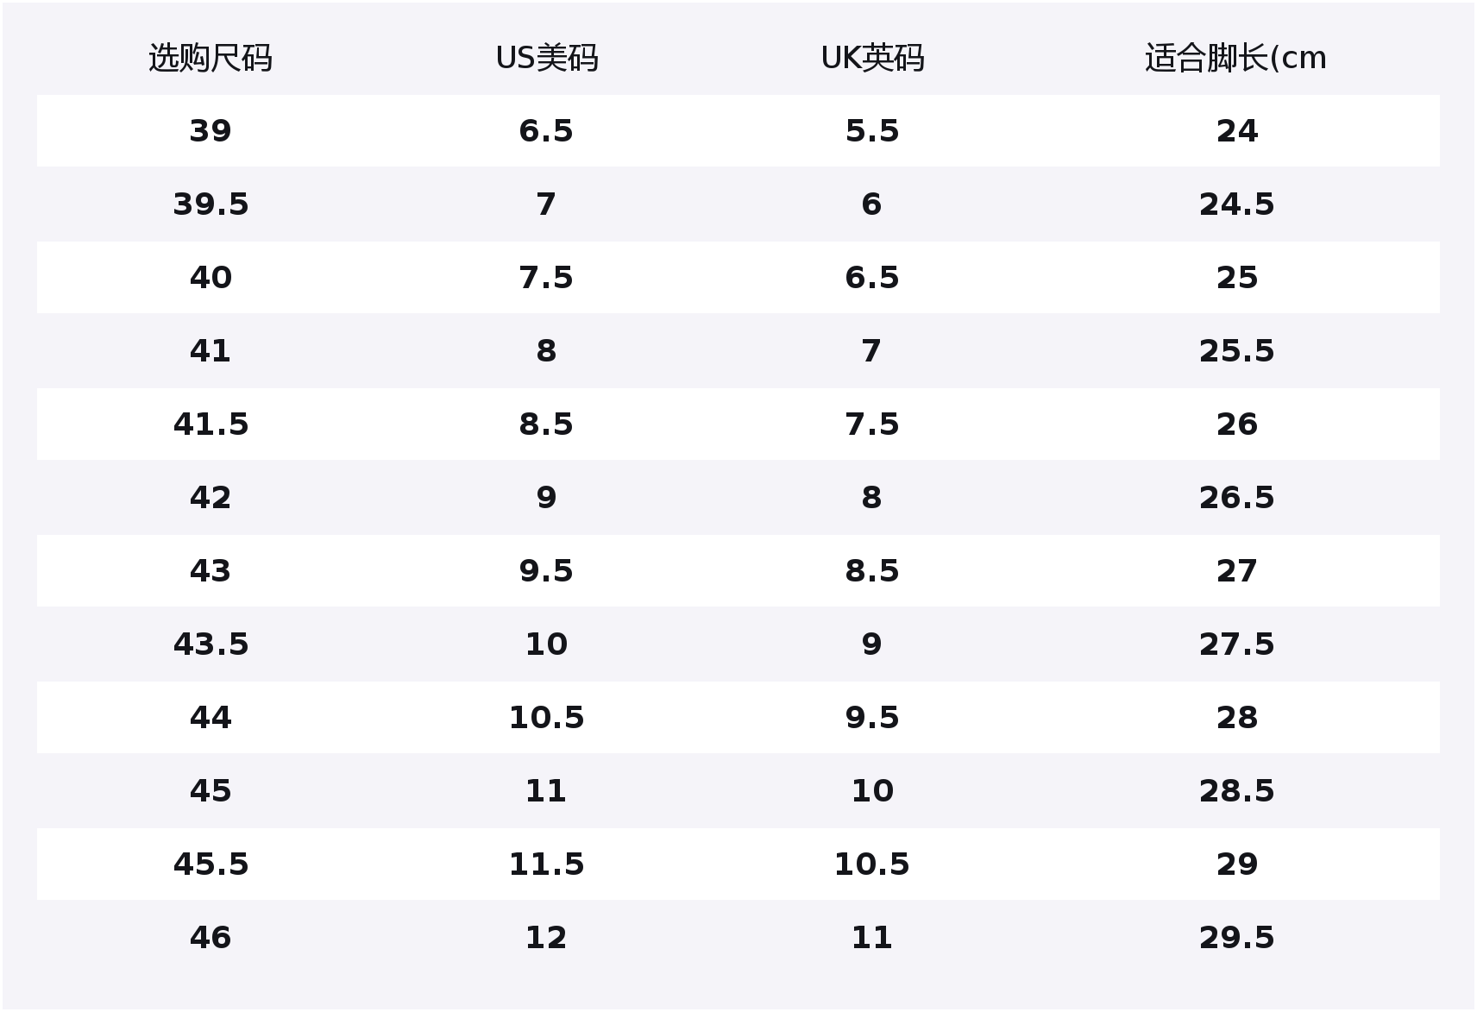This screenshot has height=1012, width=1477.
Task: Click US size 7.5 cell
Action: tap(546, 278)
